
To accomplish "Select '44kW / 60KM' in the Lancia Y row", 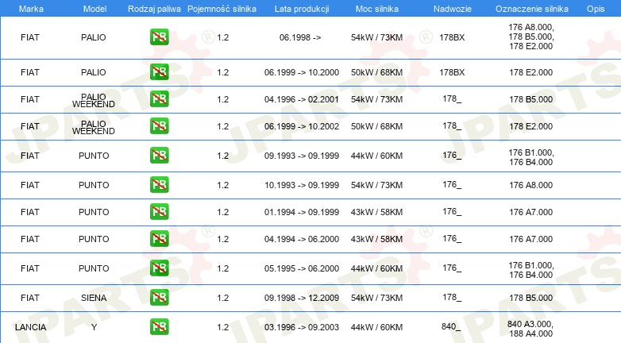I will point(376,327).
